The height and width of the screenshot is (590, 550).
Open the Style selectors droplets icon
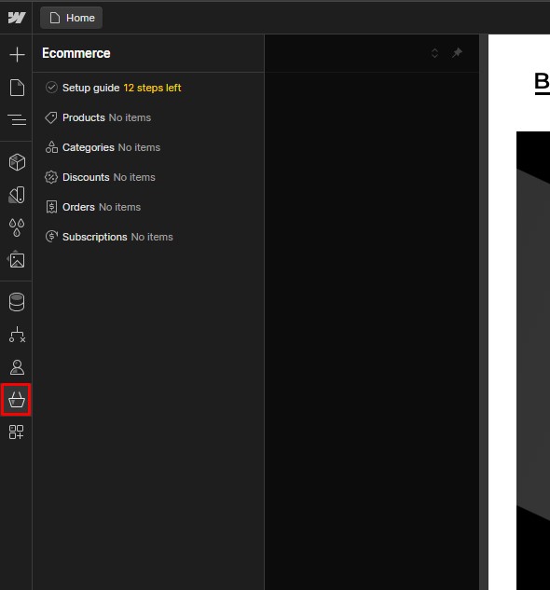[17, 227]
